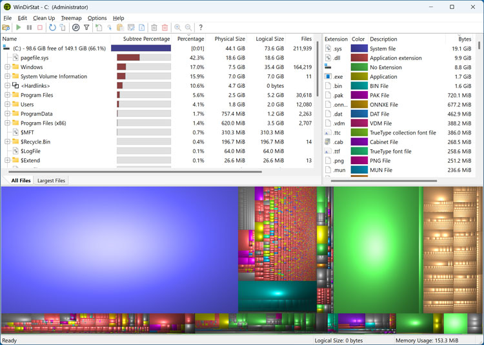The width and height of the screenshot is (484, 345).
Task: Click the extension list vertical scrollbar
Action: tap(479, 46)
